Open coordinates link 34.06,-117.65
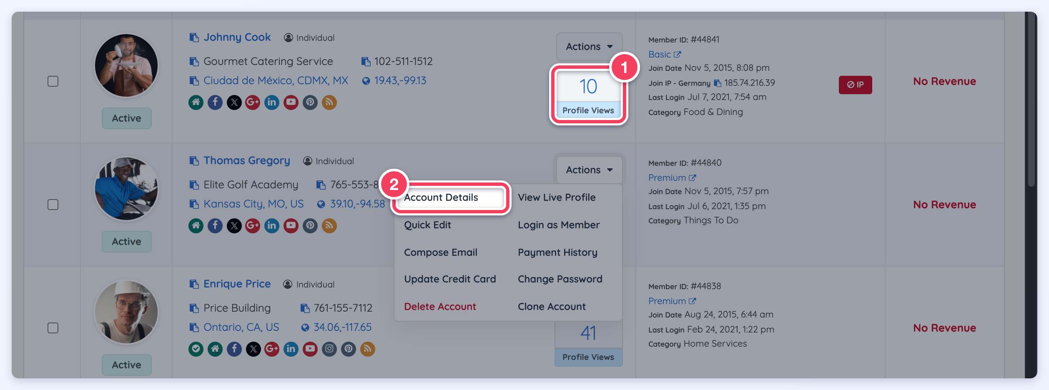 (x=342, y=327)
